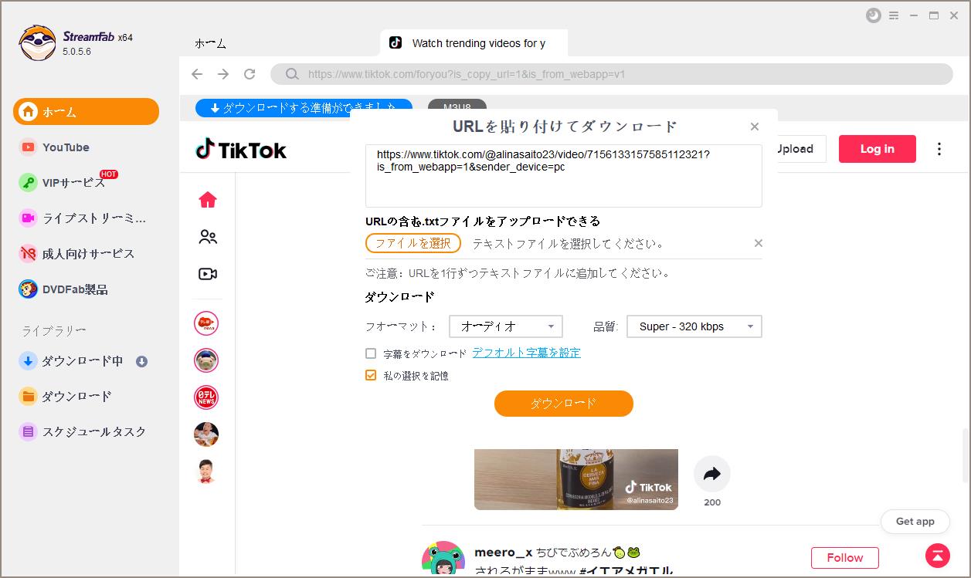Viewport: 971px width, 578px height.
Task: Follow the meero_x account
Action: click(x=845, y=558)
